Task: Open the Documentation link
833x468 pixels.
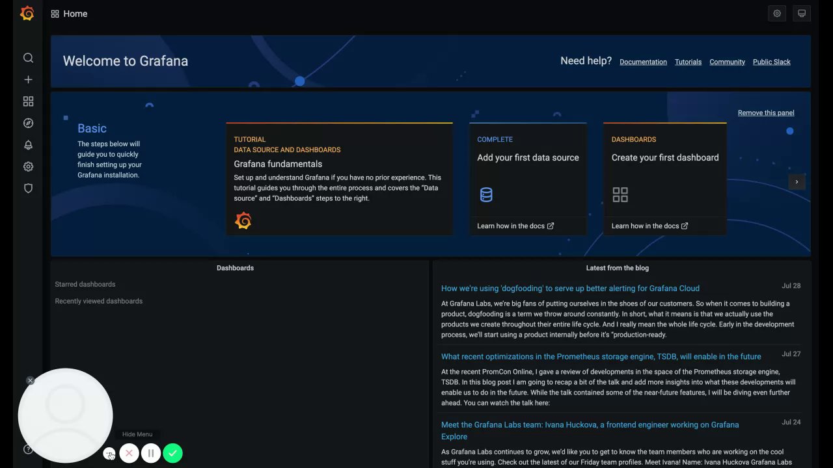Action: pos(643,62)
